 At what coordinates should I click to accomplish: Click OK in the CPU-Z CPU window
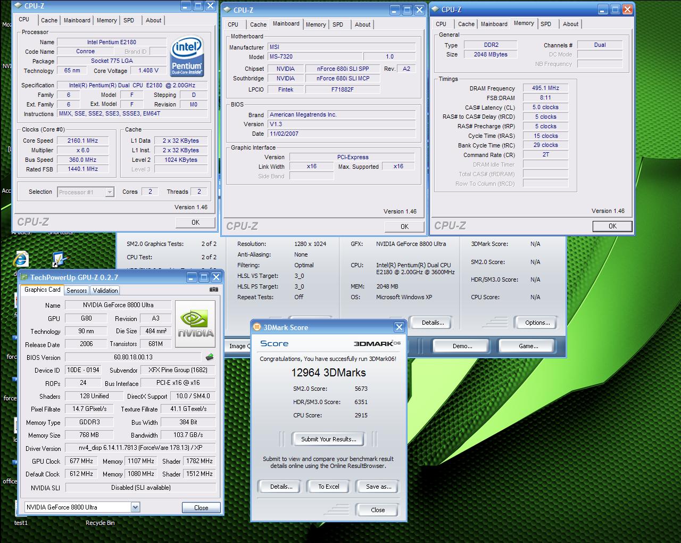tap(195, 223)
